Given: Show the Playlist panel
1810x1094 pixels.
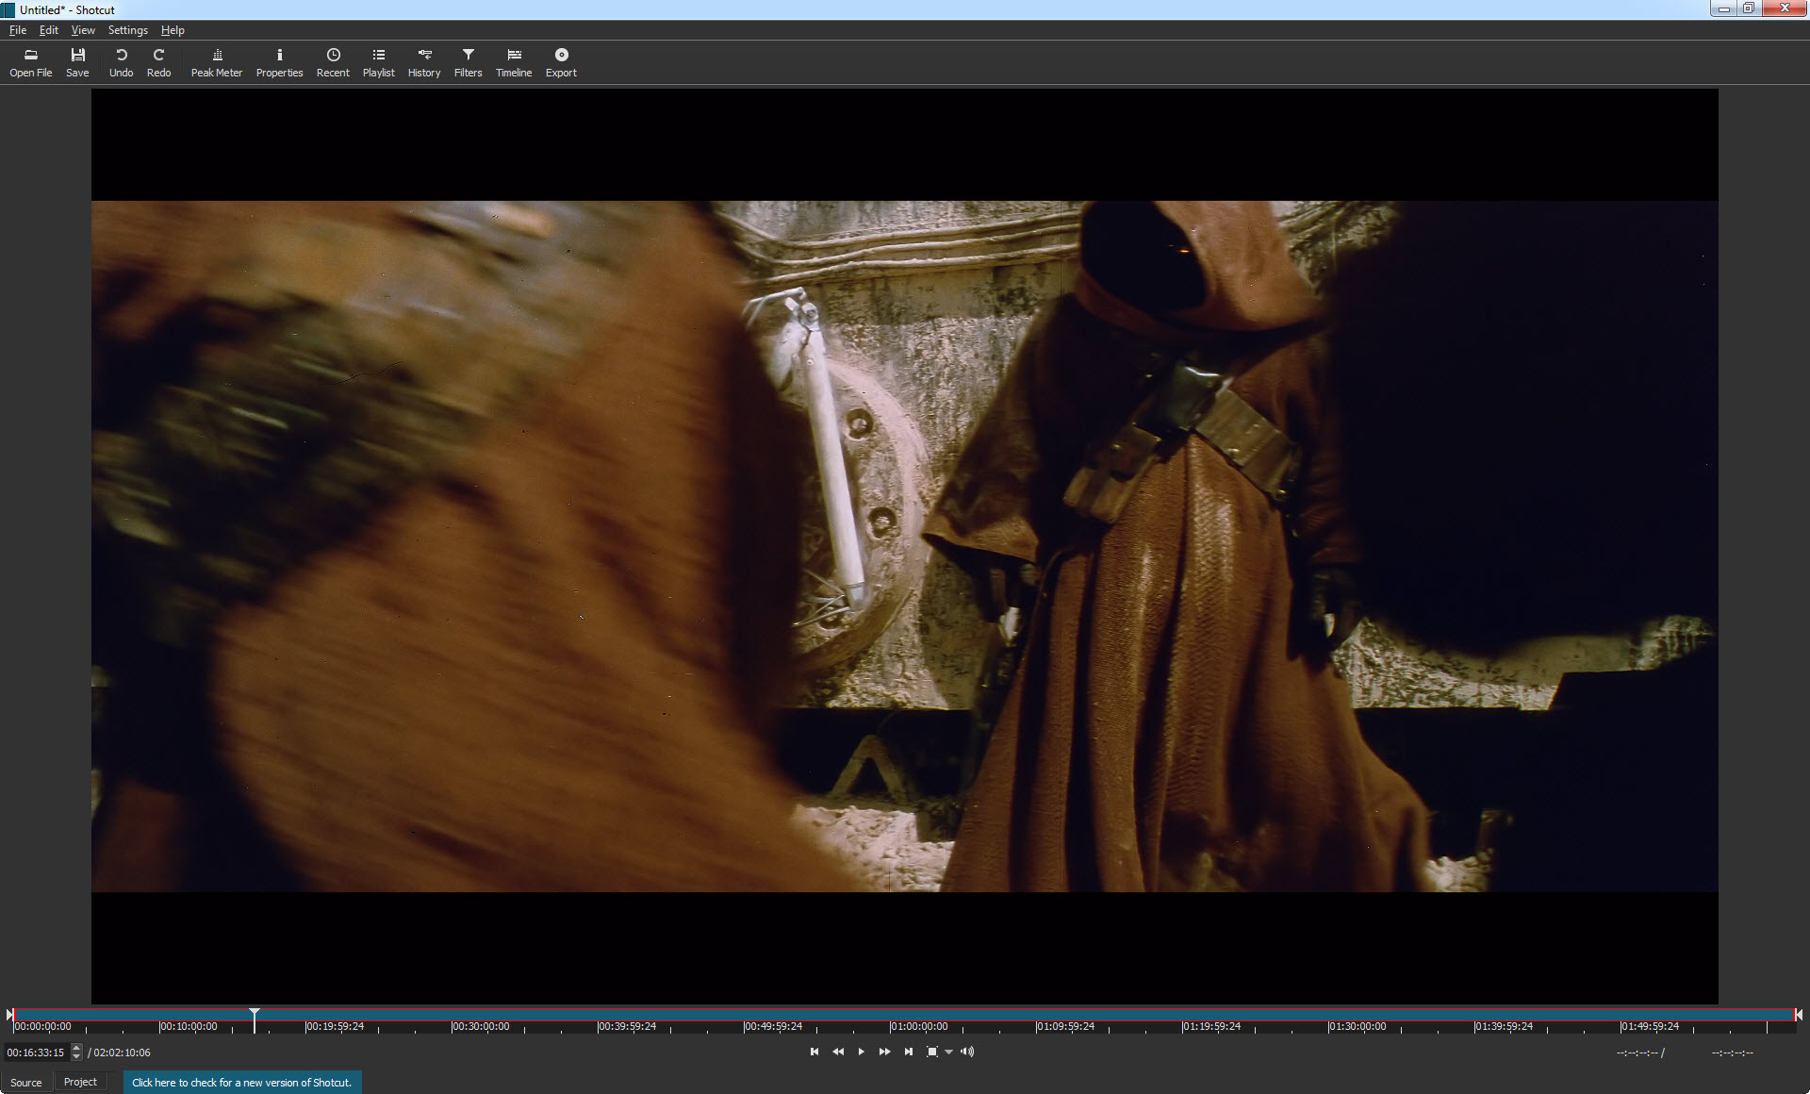Looking at the screenshot, I should (x=378, y=62).
